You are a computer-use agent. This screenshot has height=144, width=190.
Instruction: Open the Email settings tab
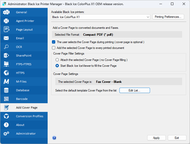(24, 38)
